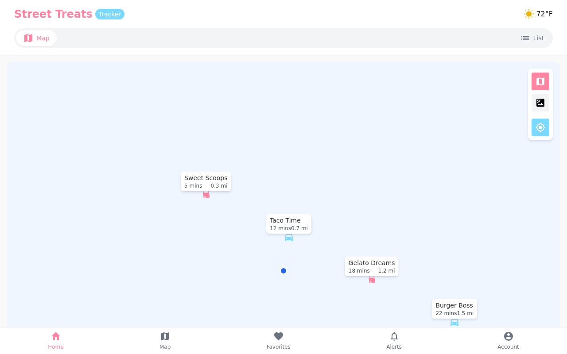Click the Sweet Scoops ice cream marker
The width and height of the screenshot is (567, 354).
click(206, 194)
